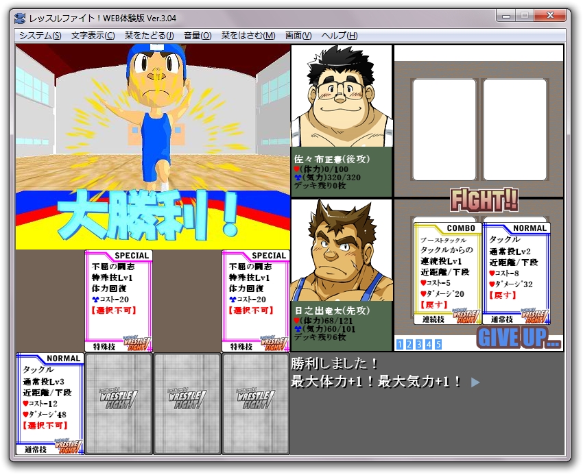Viewport: 583px width, 475px height.
Task: Open the 文字表示(C) menu
Action: [x=93, y=36]
